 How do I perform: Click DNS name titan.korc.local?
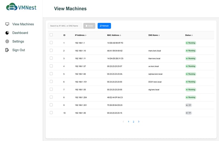click(154, 59)
